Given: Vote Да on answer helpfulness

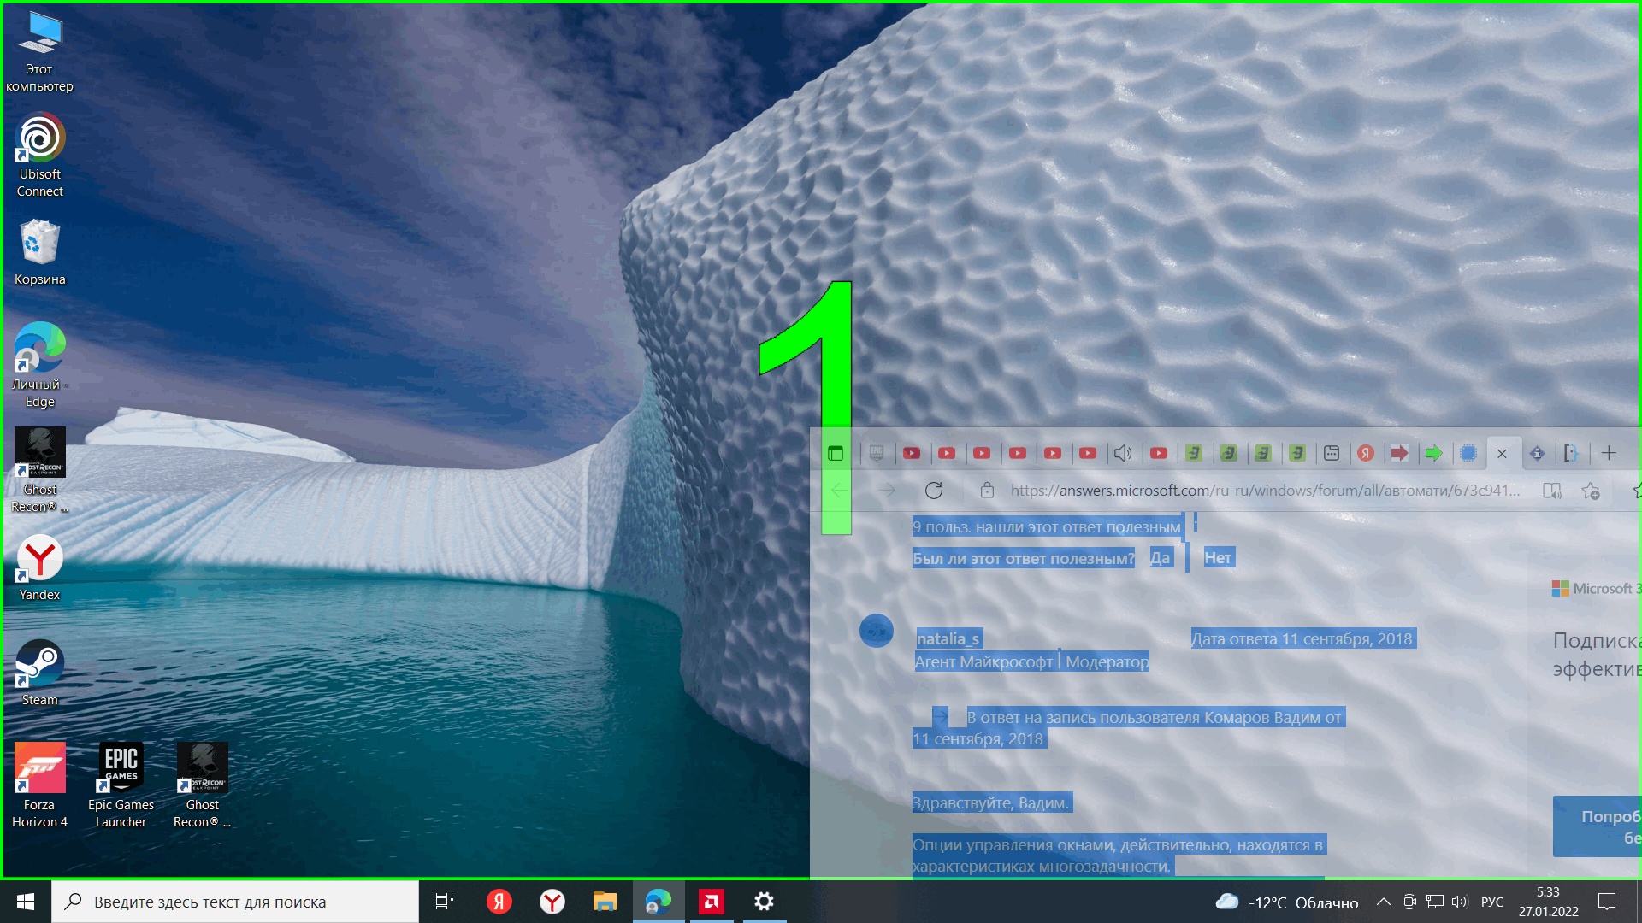Looking at the screenshot, I should pyautogui.click(x=1160, y=558).
